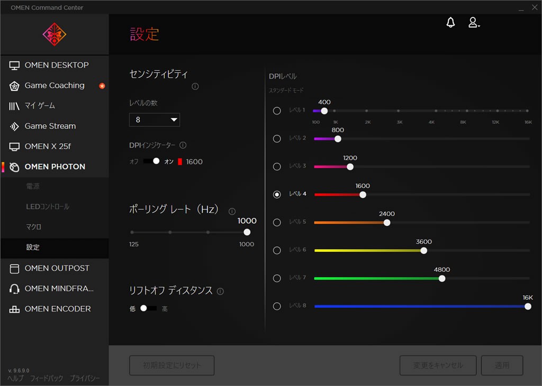
Task: Click the Game Coaching pentagon icon
Action: tap(14, 86)
